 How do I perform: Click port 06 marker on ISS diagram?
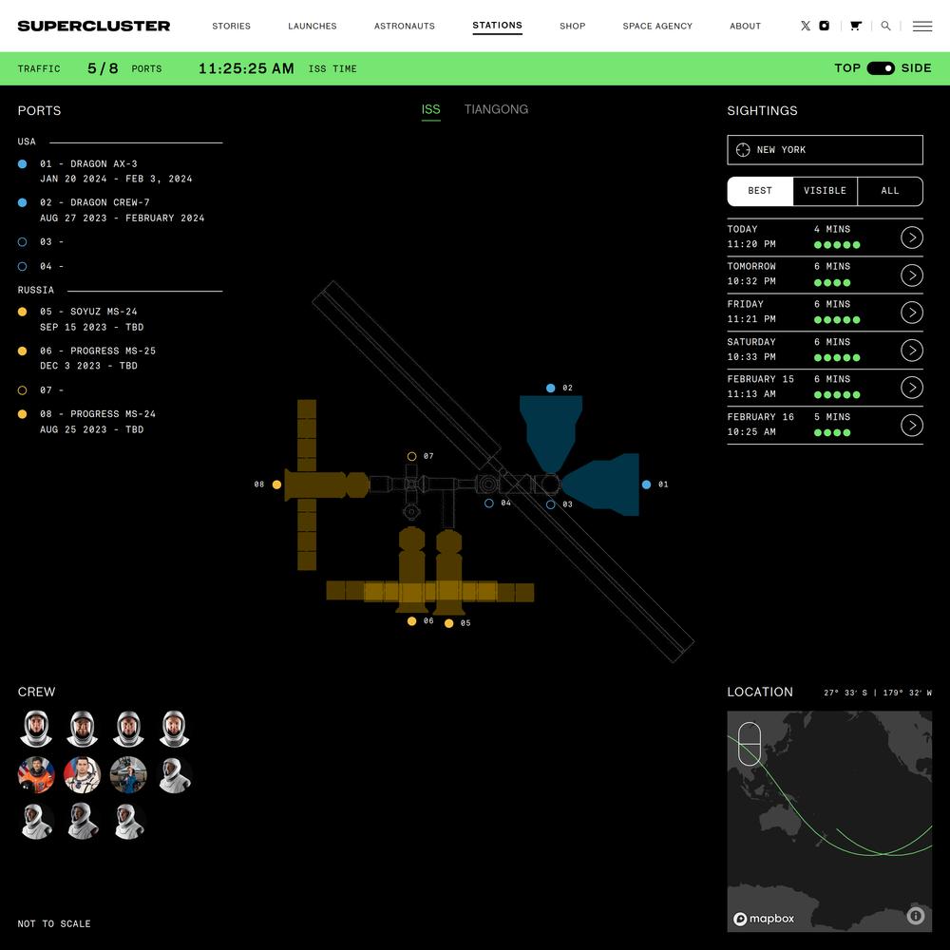tap(412, 621)
